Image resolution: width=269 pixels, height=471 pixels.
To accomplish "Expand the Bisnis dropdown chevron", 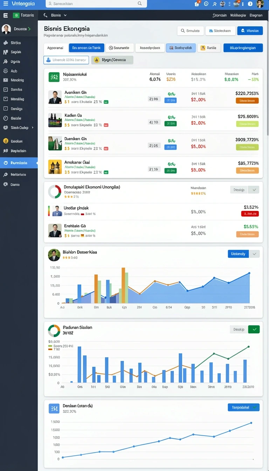I will pos(65,15).
